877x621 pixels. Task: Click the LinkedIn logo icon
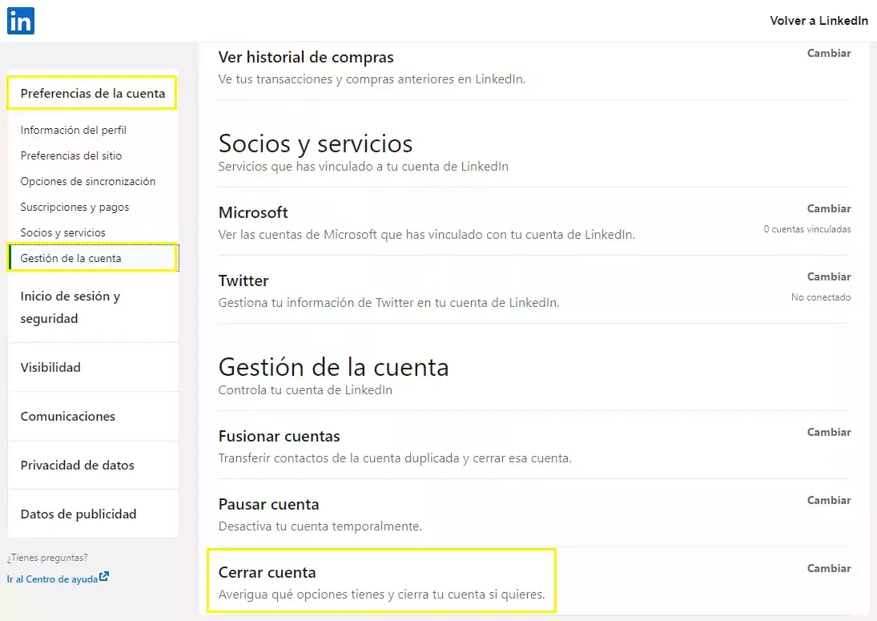21,21
